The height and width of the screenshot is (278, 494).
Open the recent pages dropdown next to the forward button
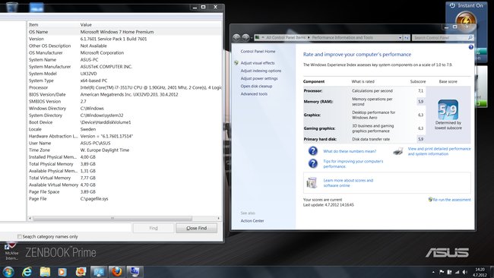click(x=252, y=38)
